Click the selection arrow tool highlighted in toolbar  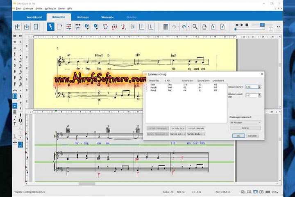pyautogui.click(x=50, y=27)
